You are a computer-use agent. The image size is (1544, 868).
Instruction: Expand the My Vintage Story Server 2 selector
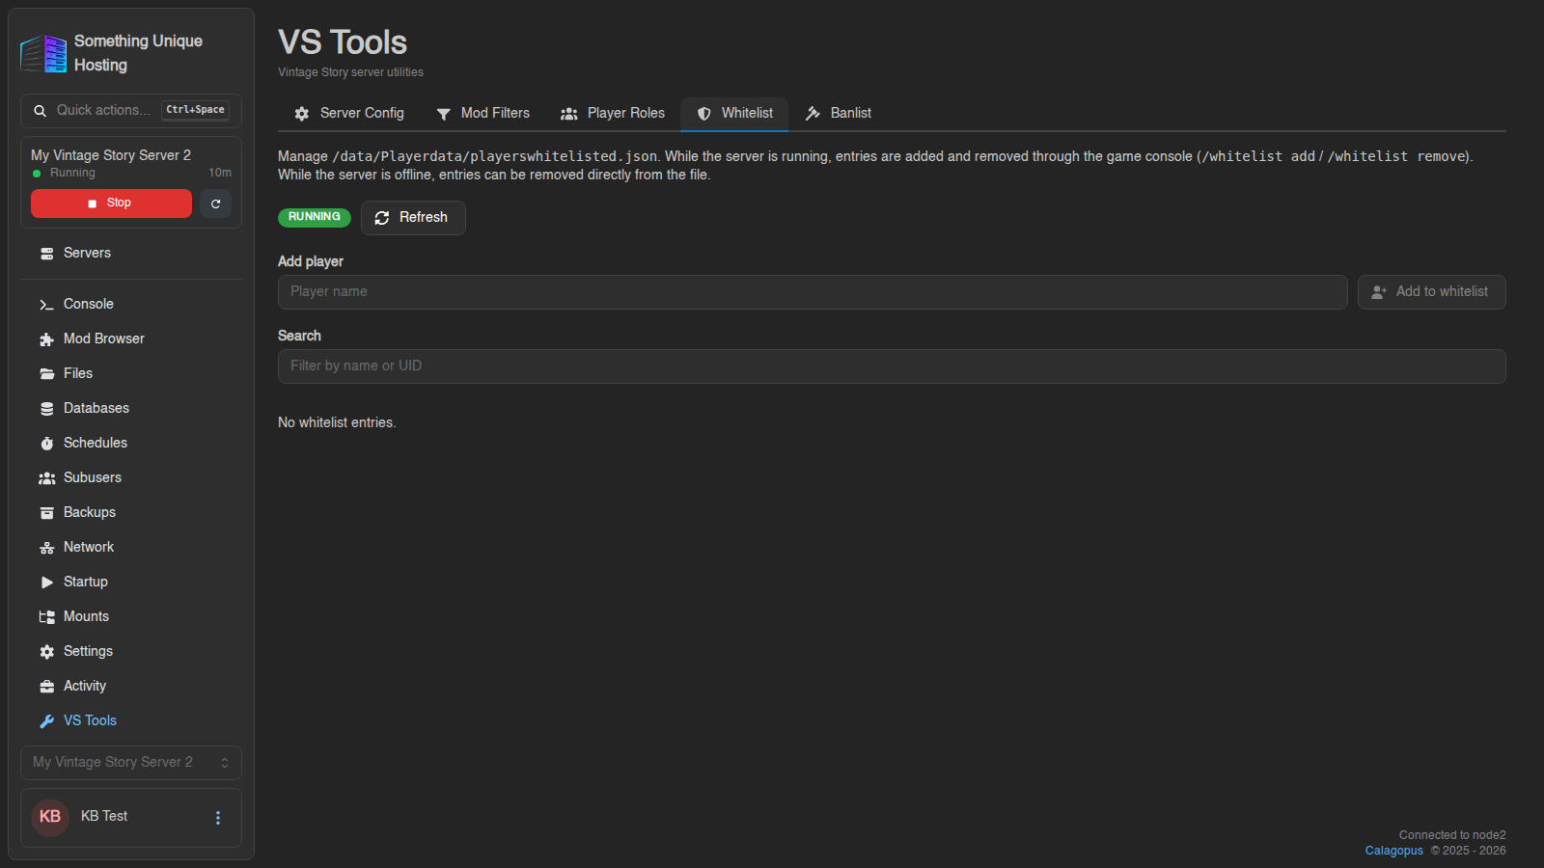(131, 762)
